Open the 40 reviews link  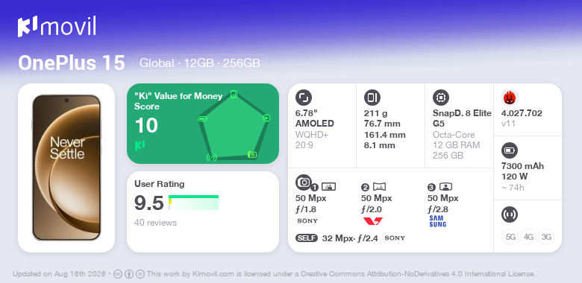click(x=155, y=223)
